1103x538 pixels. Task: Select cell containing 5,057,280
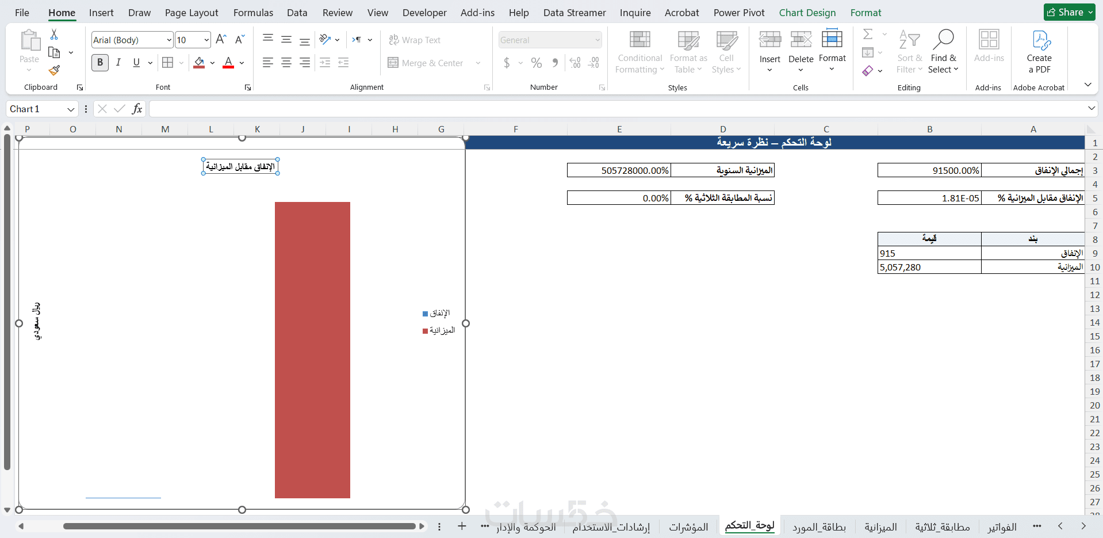pyautogui.click(x=929, y=267)
